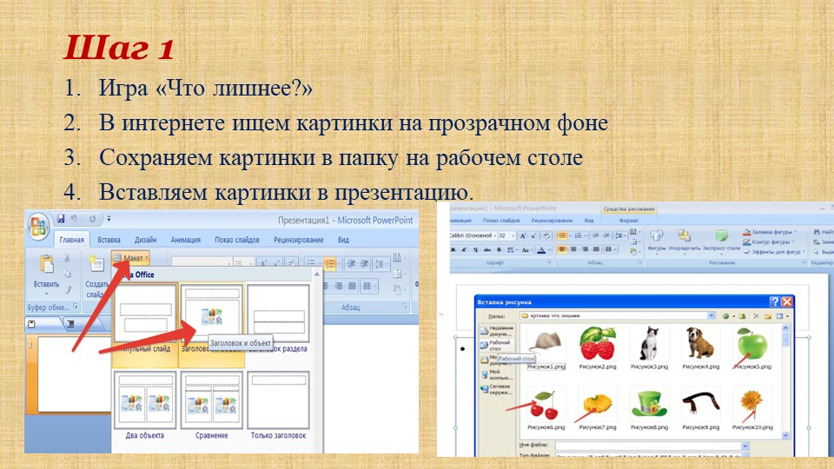Click the Copy icon under scissors
Viewport: 834px width, 469px height.
67,274
